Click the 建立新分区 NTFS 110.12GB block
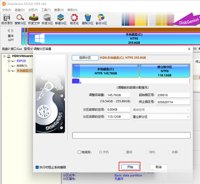The width and height of the screenshot is (200, 184). click(165, 70)
